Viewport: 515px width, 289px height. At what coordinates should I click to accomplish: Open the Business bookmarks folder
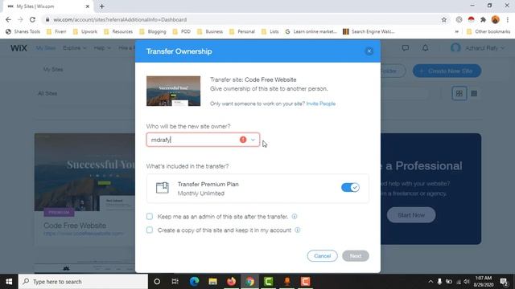click(210, 31)
